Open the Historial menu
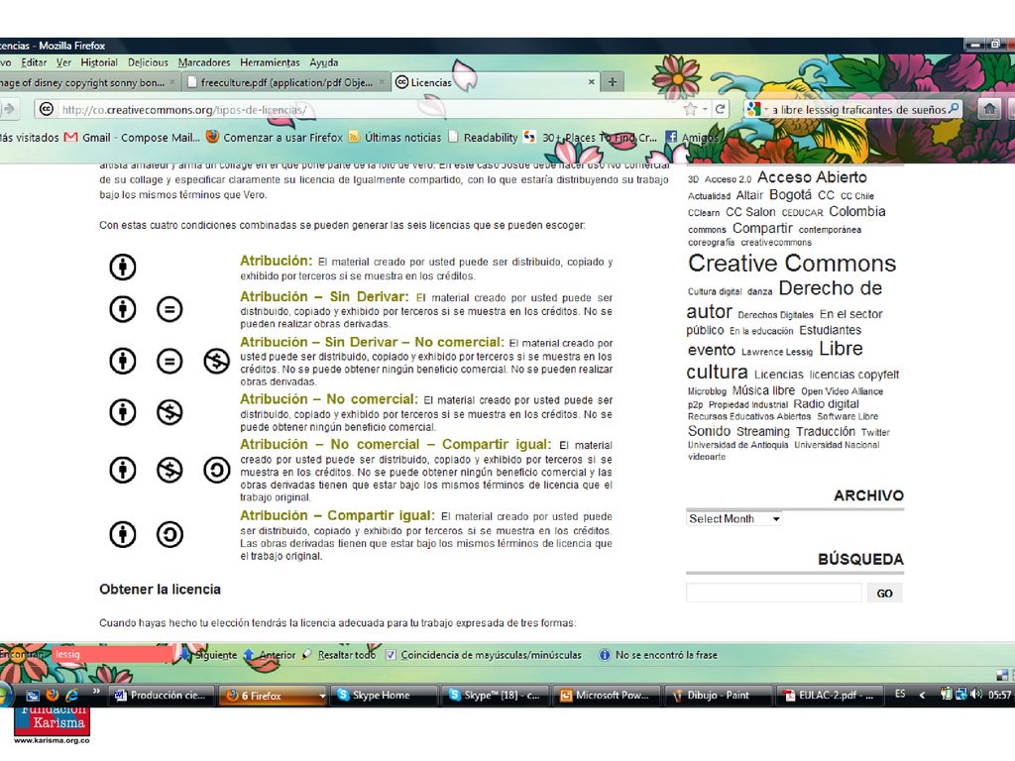Viewport: 1015px width, 761px height. coord(99,62)
